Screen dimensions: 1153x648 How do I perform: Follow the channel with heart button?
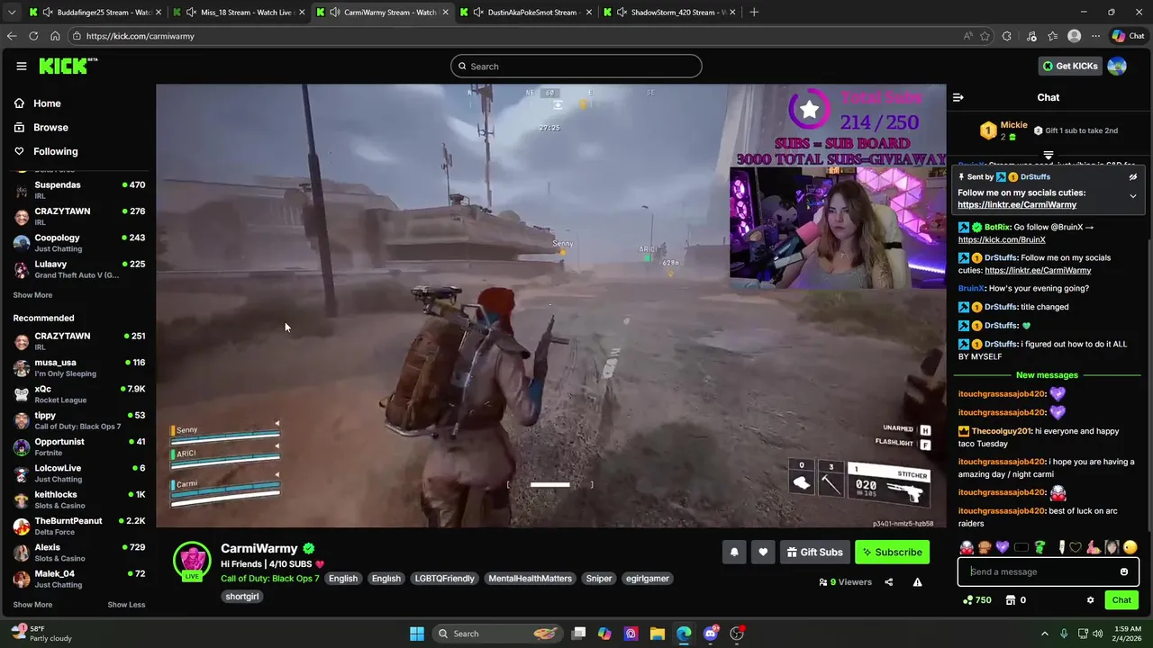click(763, 553)
